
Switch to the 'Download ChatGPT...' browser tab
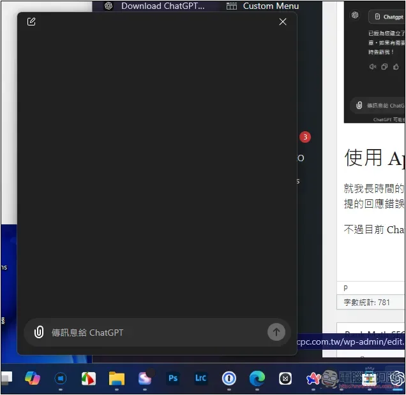click(x=154, y=6)
